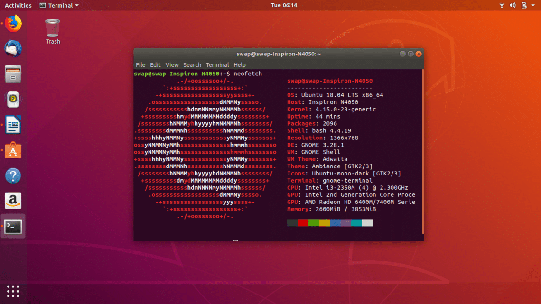Image resolution: width=541 pixels, height=304 pixels.
Task: Open Firefox from the dock
Action: click(x=13, y=23)
